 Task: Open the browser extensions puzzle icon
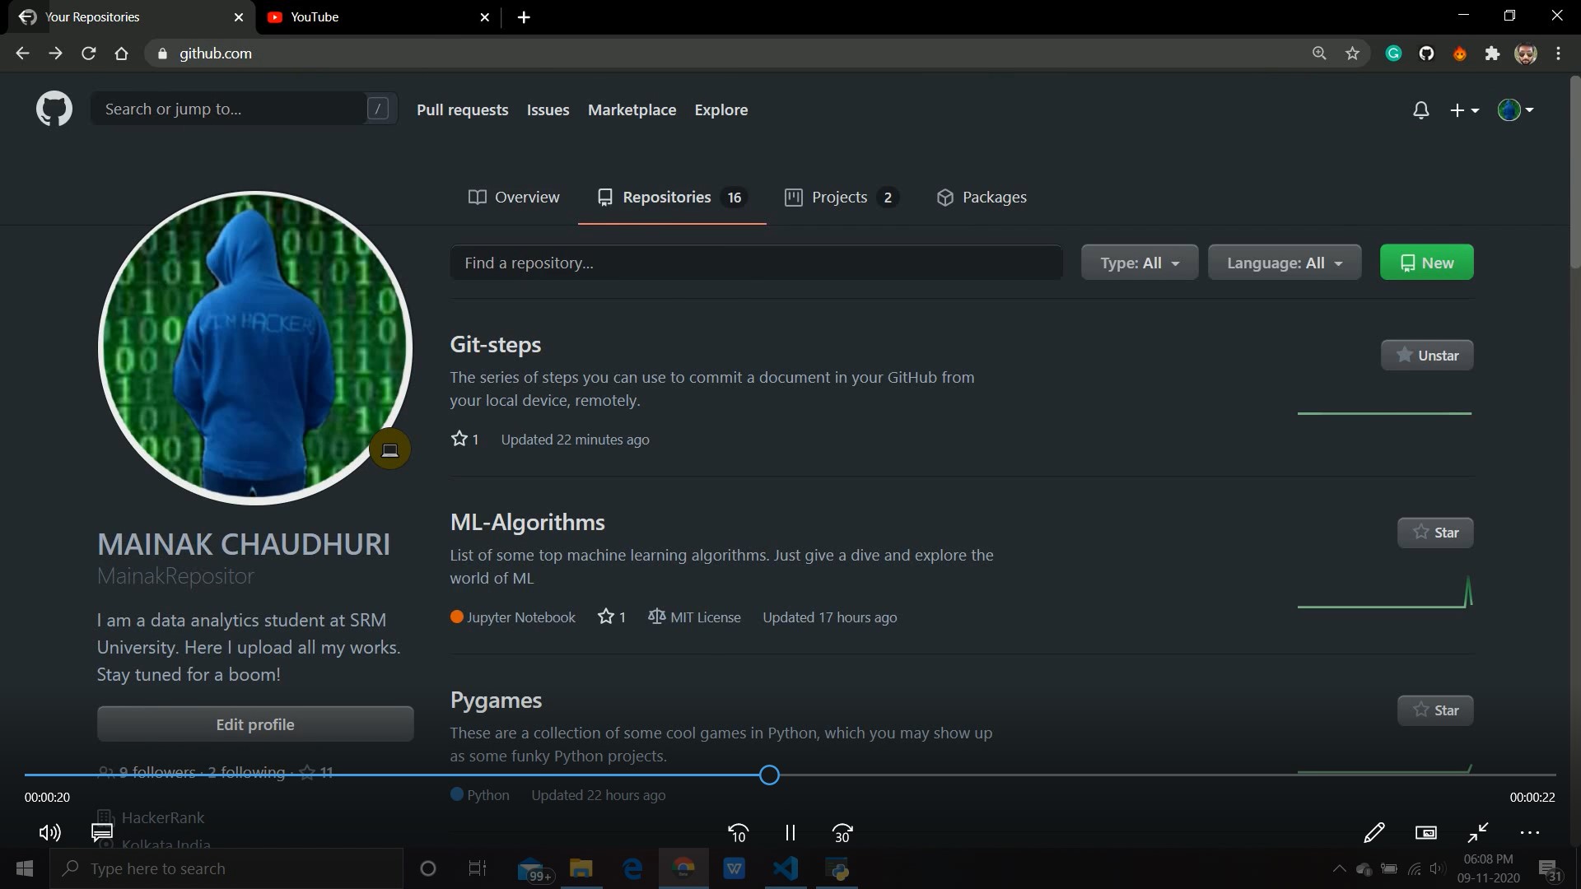[1492, 54]
